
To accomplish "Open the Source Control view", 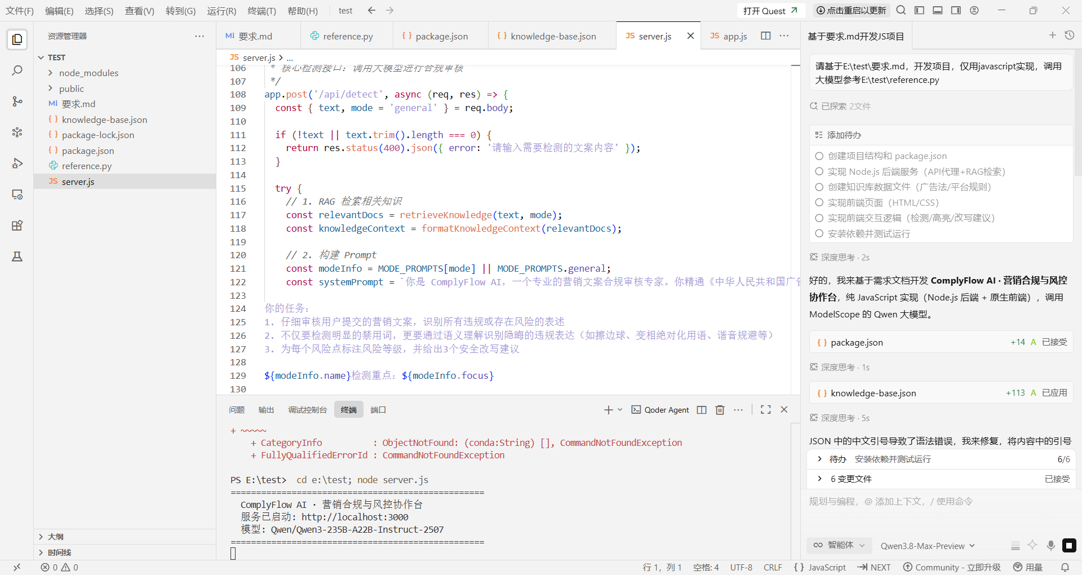I will pos(17,101).
